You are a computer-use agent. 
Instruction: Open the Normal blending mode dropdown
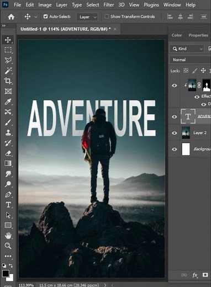tap(191, 60)
